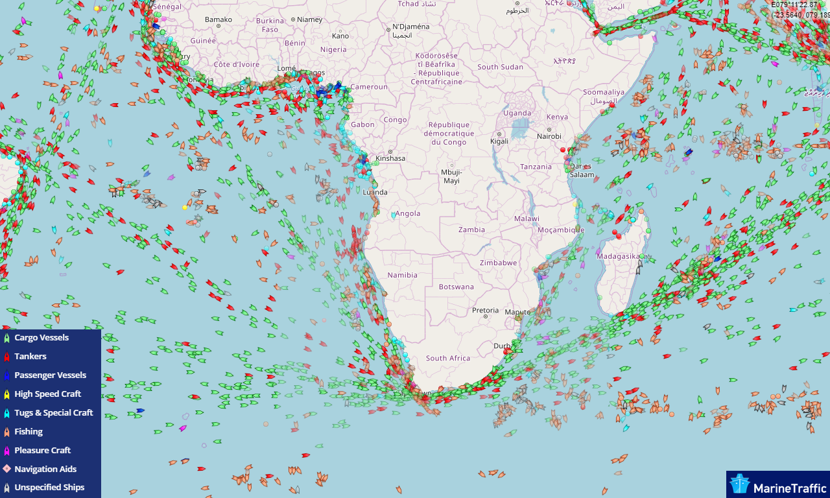830x498 pixels.
Task: Click the Luanda city label
Action: (375, 192)
